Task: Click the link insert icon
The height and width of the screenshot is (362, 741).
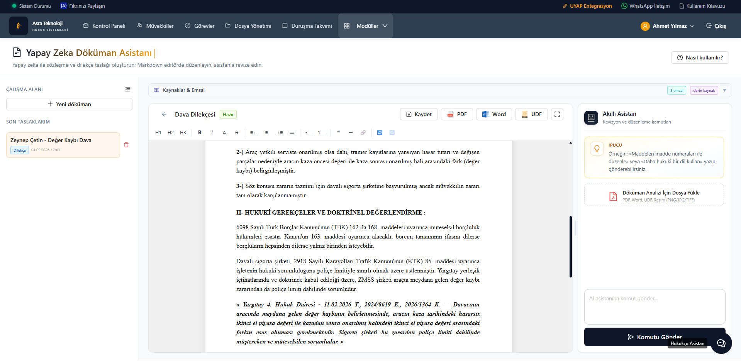Action: pos(363,133)
